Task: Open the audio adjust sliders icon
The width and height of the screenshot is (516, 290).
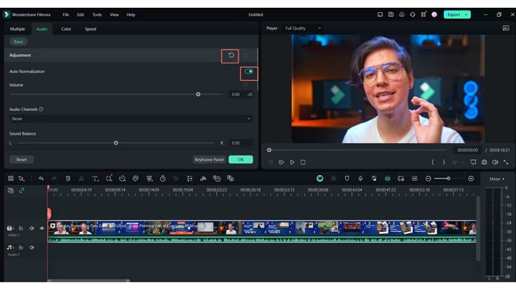Action: pyautogui.click(x=190, y=179)
